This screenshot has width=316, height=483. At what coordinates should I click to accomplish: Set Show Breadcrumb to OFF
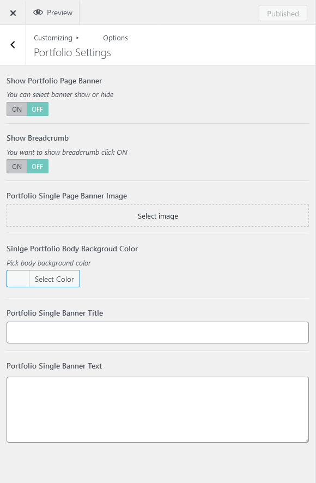38,166
